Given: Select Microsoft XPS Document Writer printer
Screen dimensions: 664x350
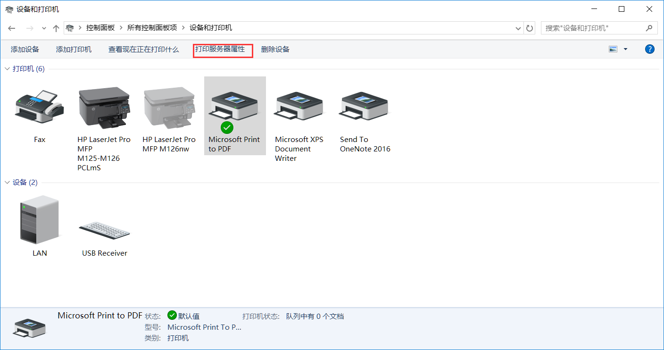Looking at the screenshot, I should point(299,107).
